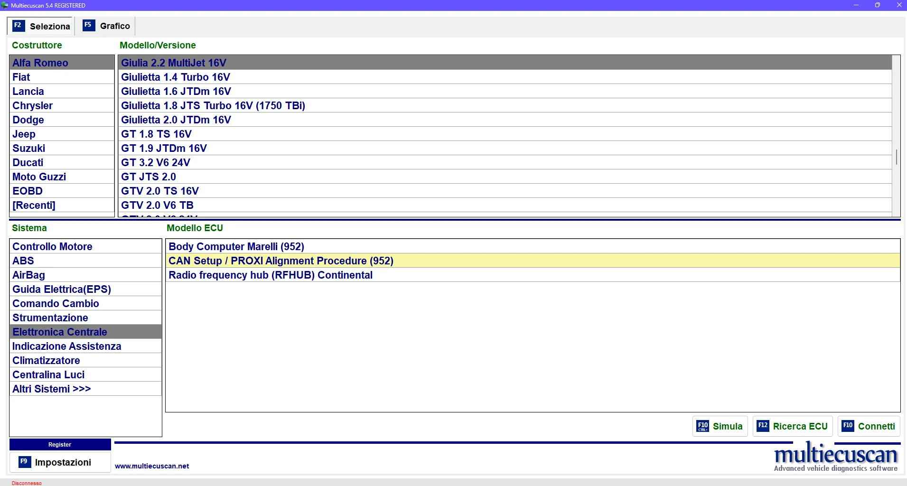Screen dimensions: 907x486
Task: Open the [Recenti] entry
Action: click(62, 205)
